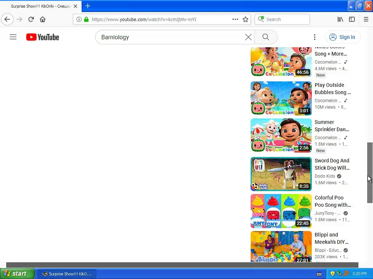Select the address bar URL

click(144, 20)
